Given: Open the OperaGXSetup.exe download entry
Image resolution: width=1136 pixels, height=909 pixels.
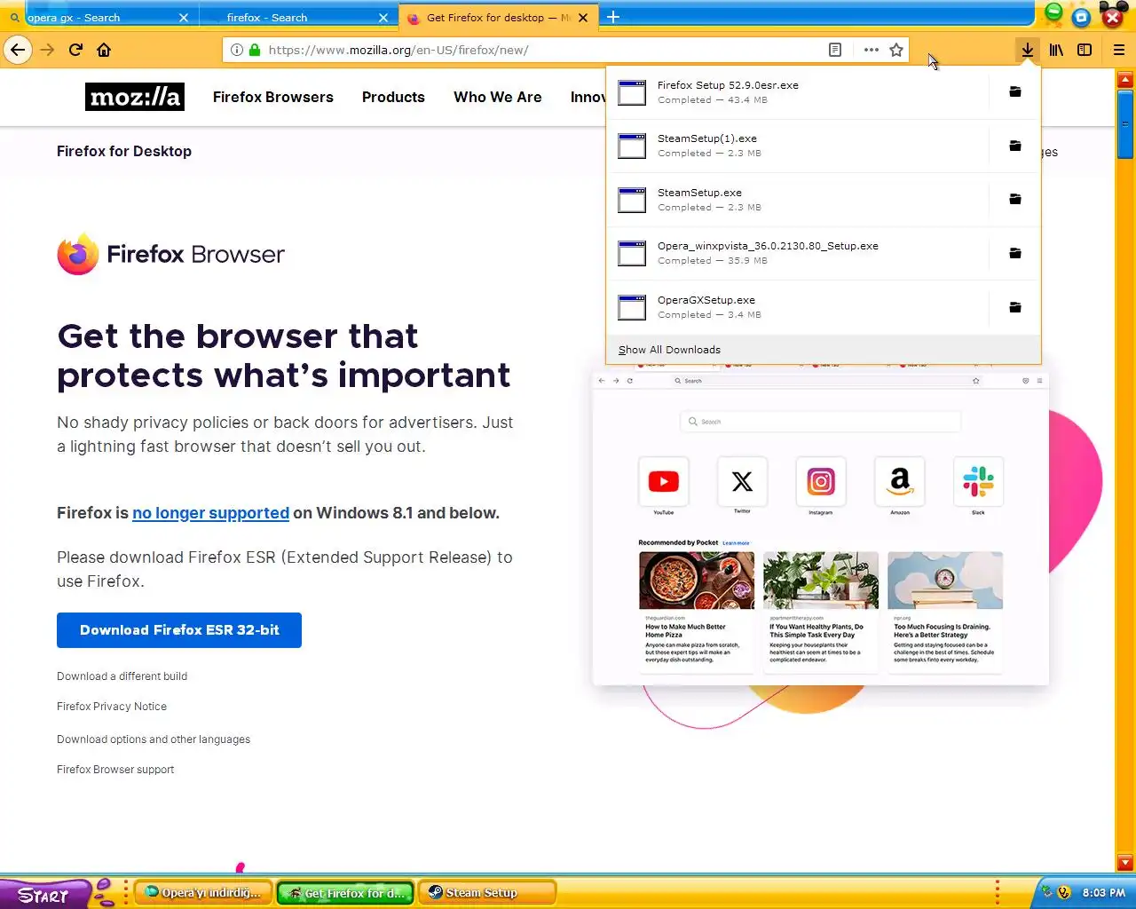Looking at the screenshot, I should (797, 307).
